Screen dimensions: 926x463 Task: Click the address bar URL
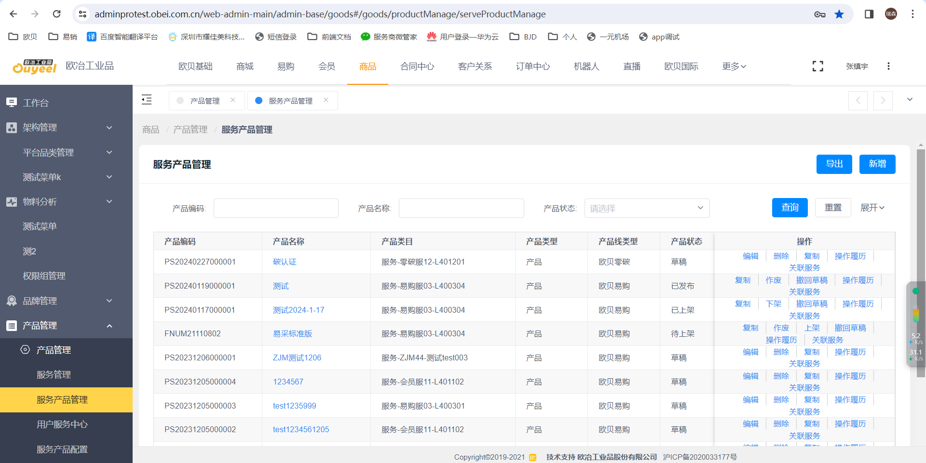(320, 14)
